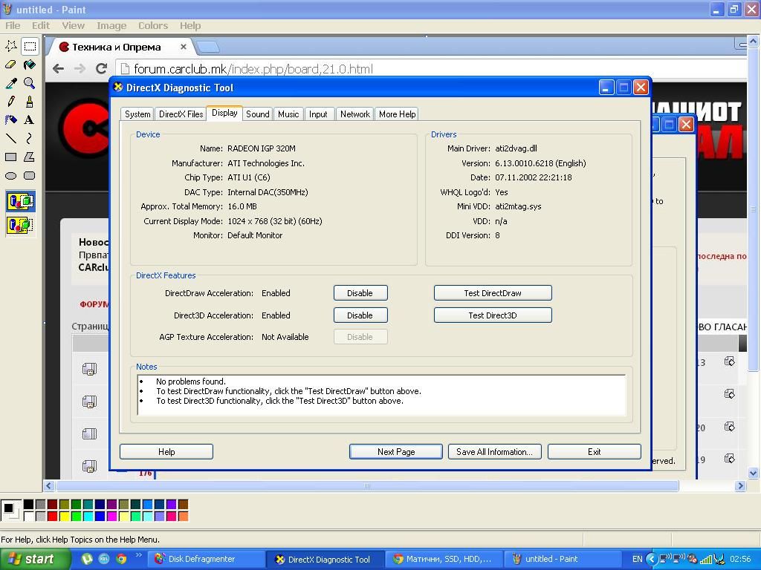Disable DirectDraw Acceleration
The image size is (761, 570).
point(360,293)
